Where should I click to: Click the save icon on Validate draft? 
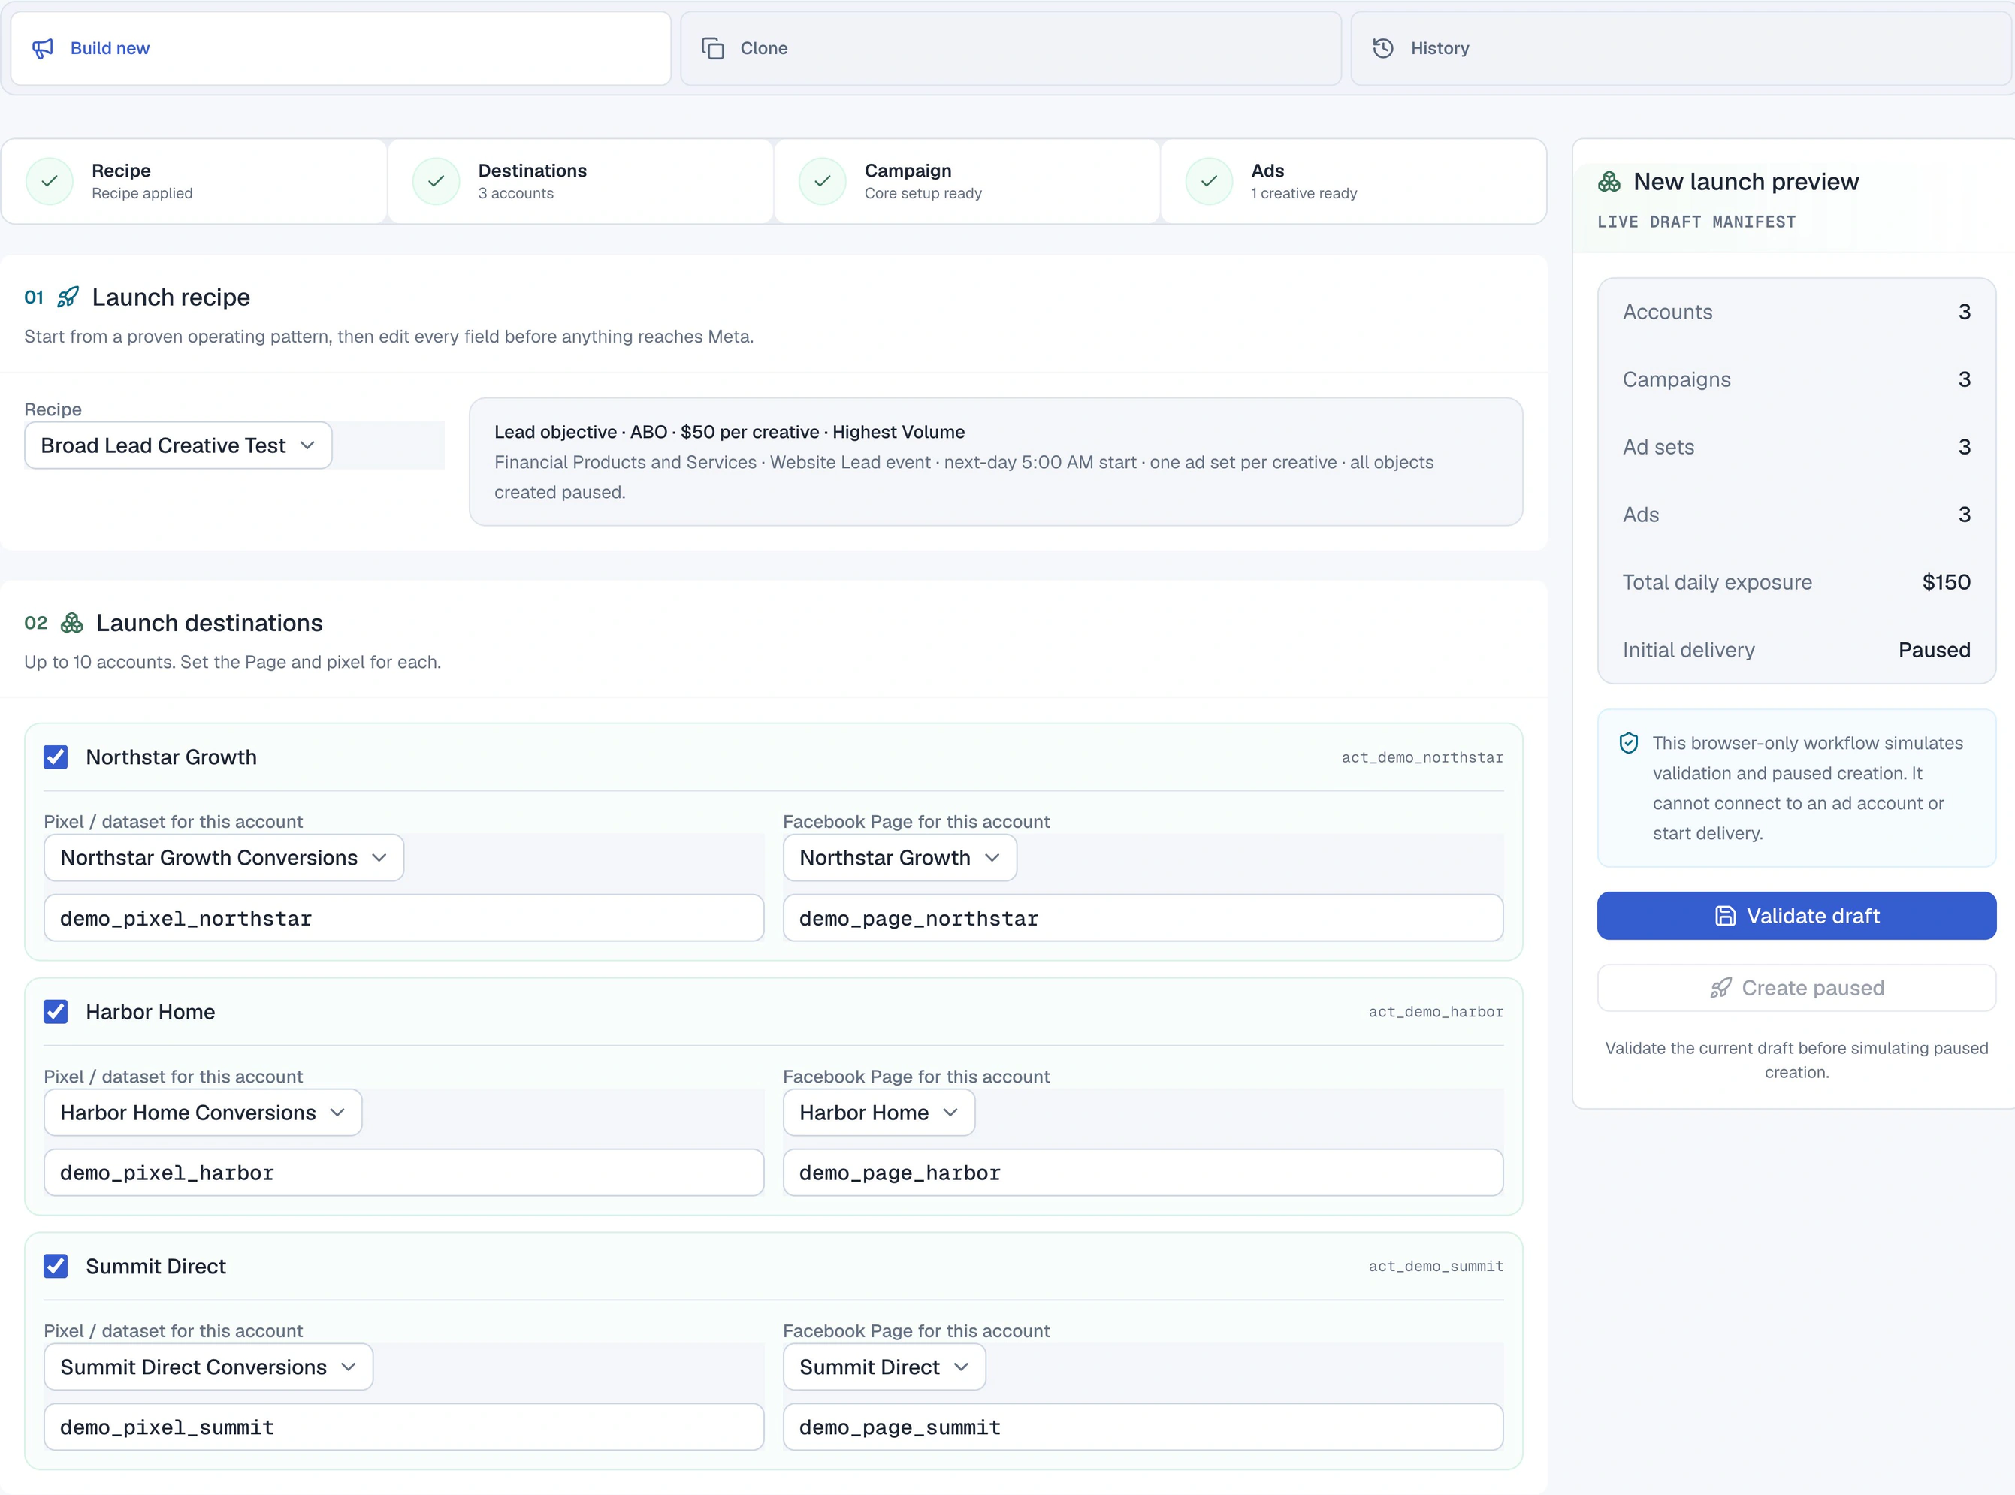pos(1726,916)
